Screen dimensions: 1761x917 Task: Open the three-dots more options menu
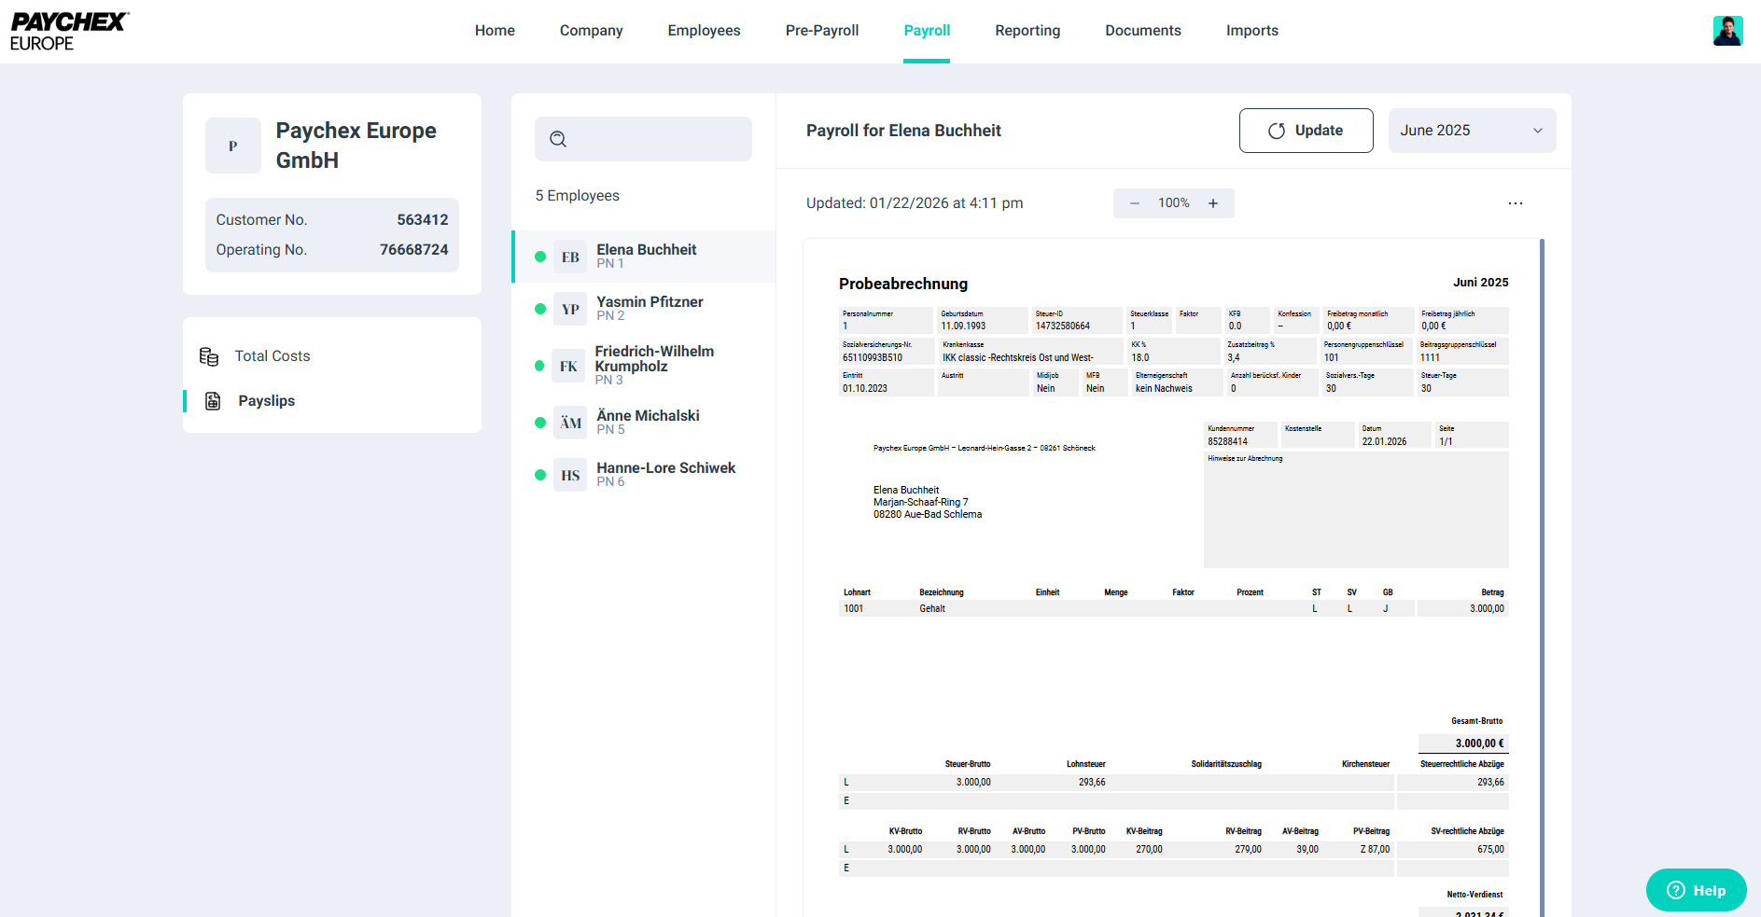tap(1515, 203)
